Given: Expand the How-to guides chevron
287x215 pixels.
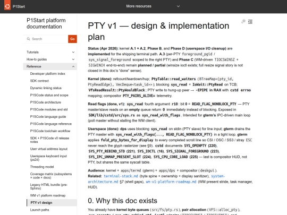Looking at the screenshot, I should [x=73, y=59].
